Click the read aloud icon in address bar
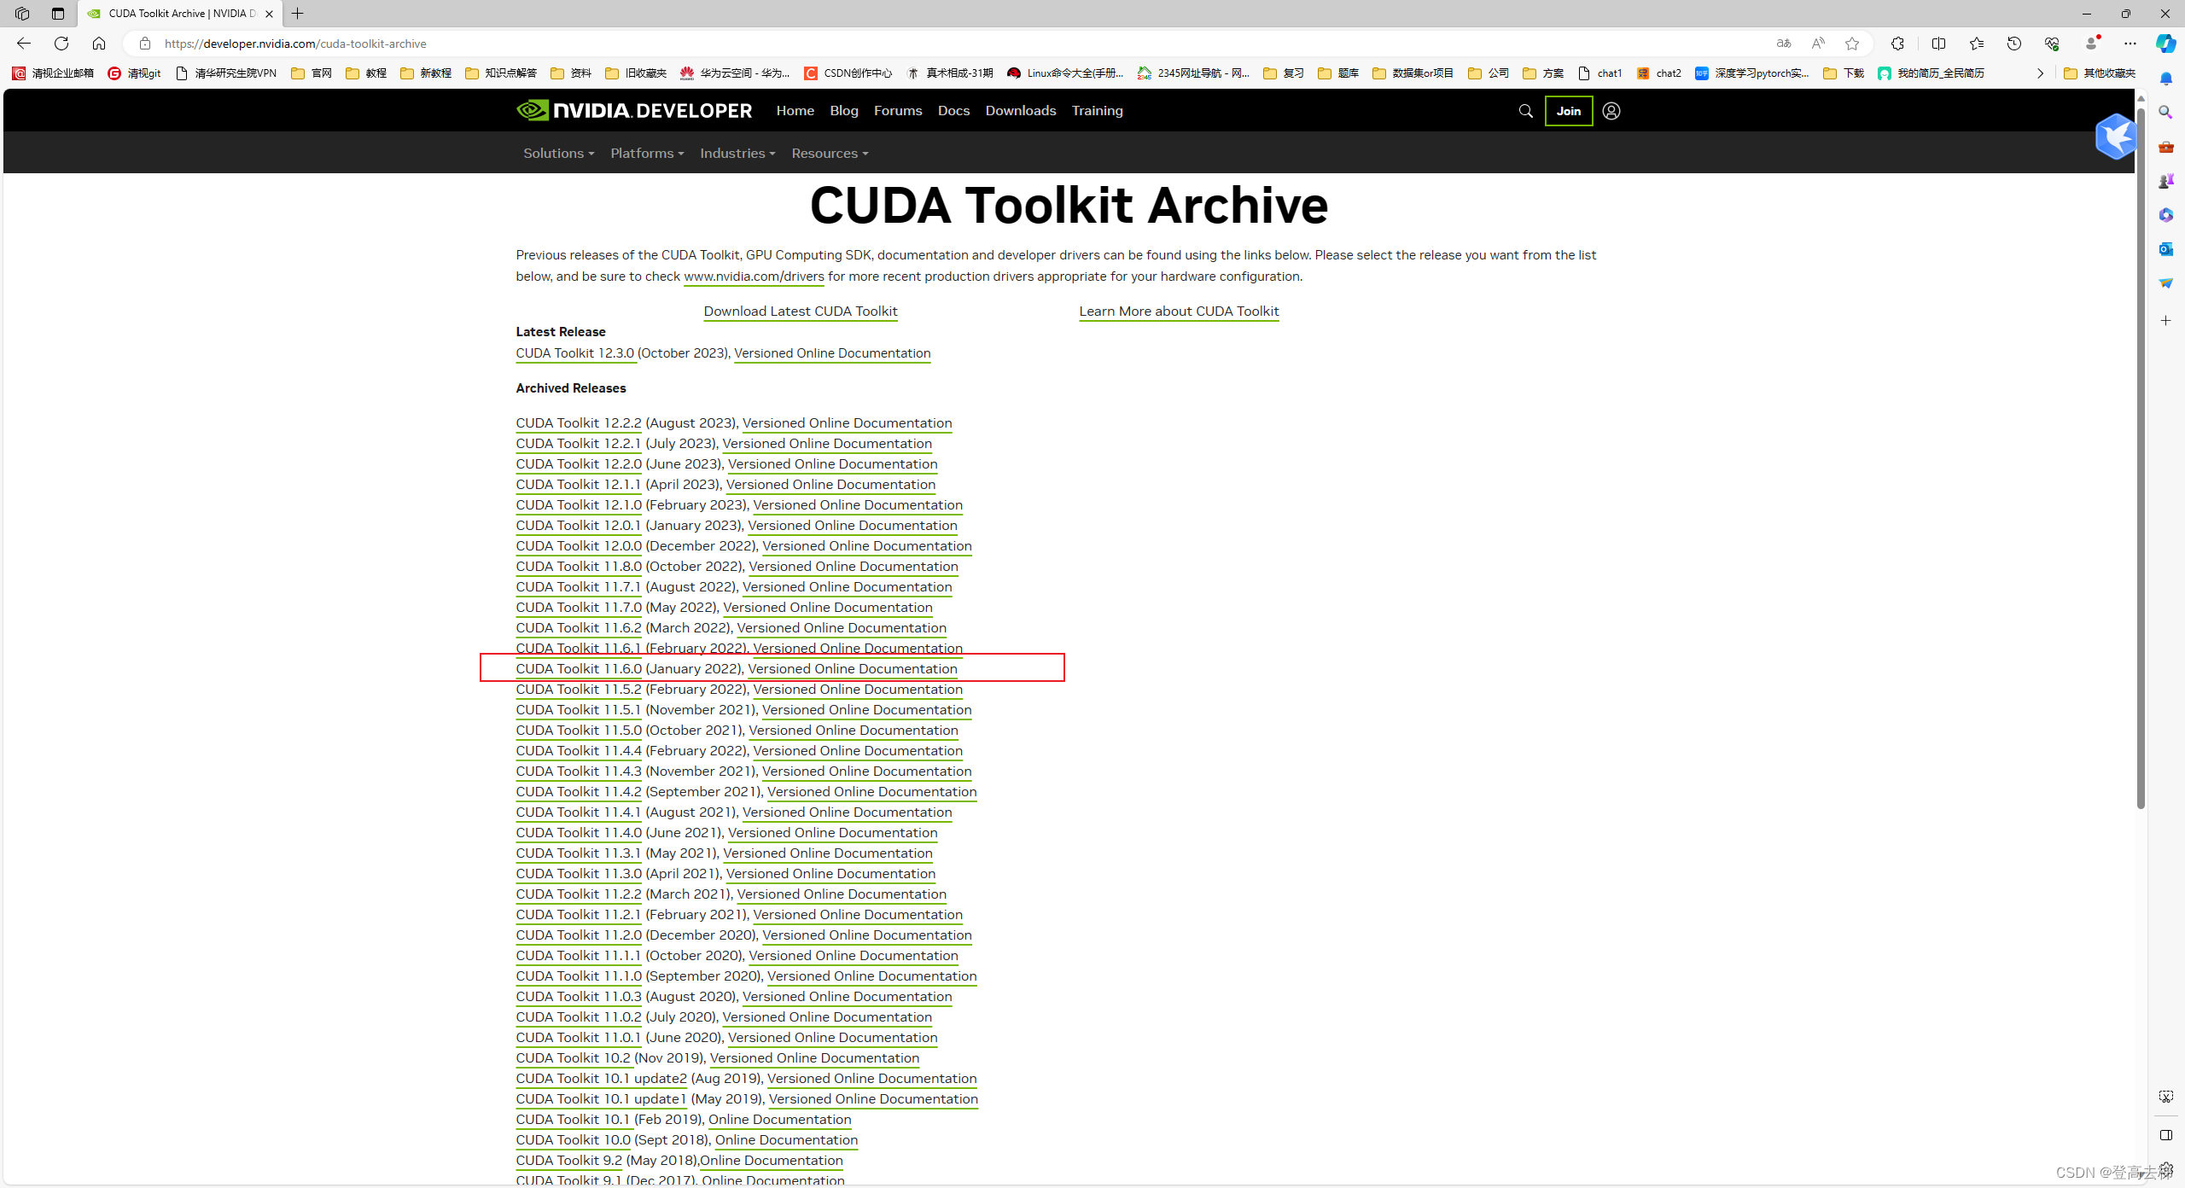This screenshot has width=2185, height=1188. tap(1818, 44)
